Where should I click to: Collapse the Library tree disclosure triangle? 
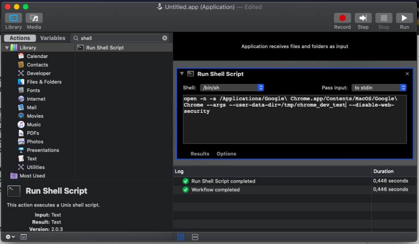(7, 48)
